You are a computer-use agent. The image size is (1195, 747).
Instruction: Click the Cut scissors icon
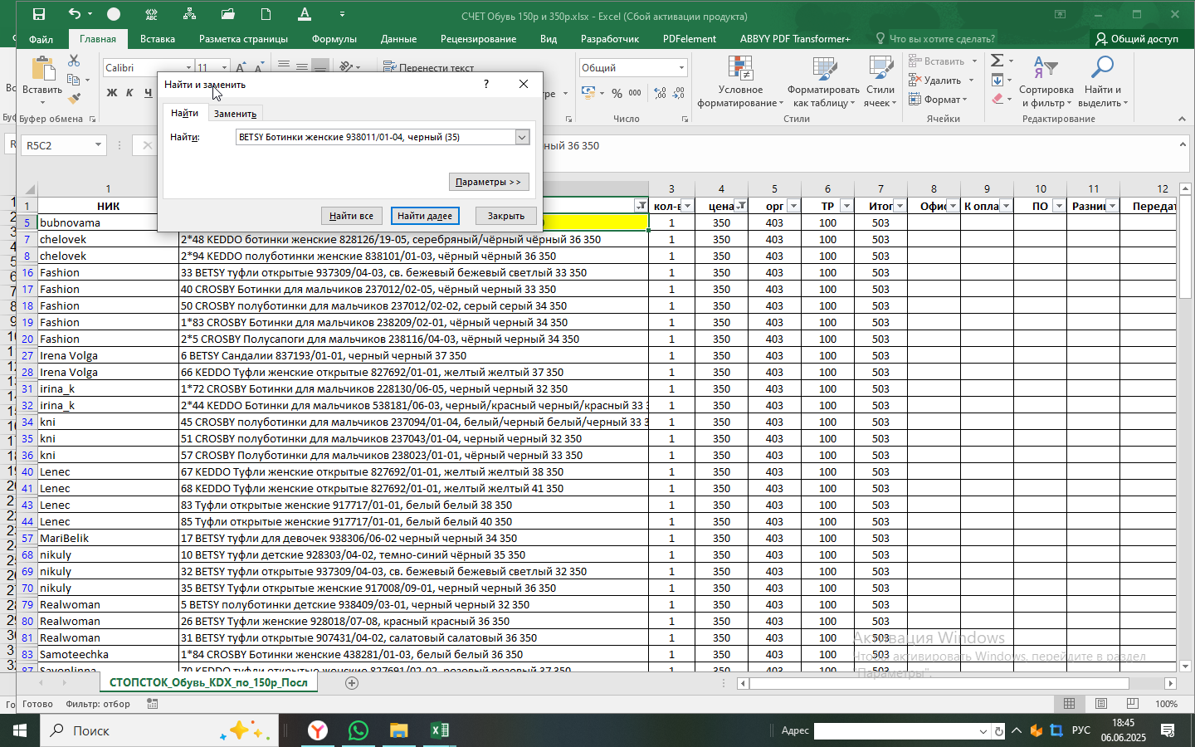74,61
